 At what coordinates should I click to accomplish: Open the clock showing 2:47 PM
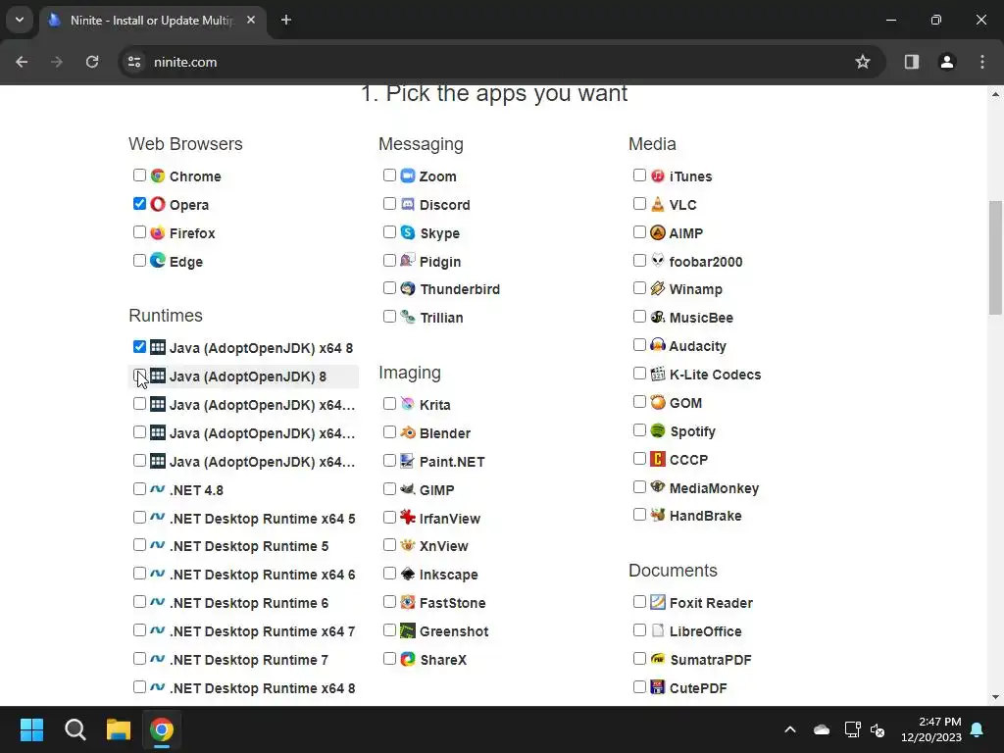931,729
